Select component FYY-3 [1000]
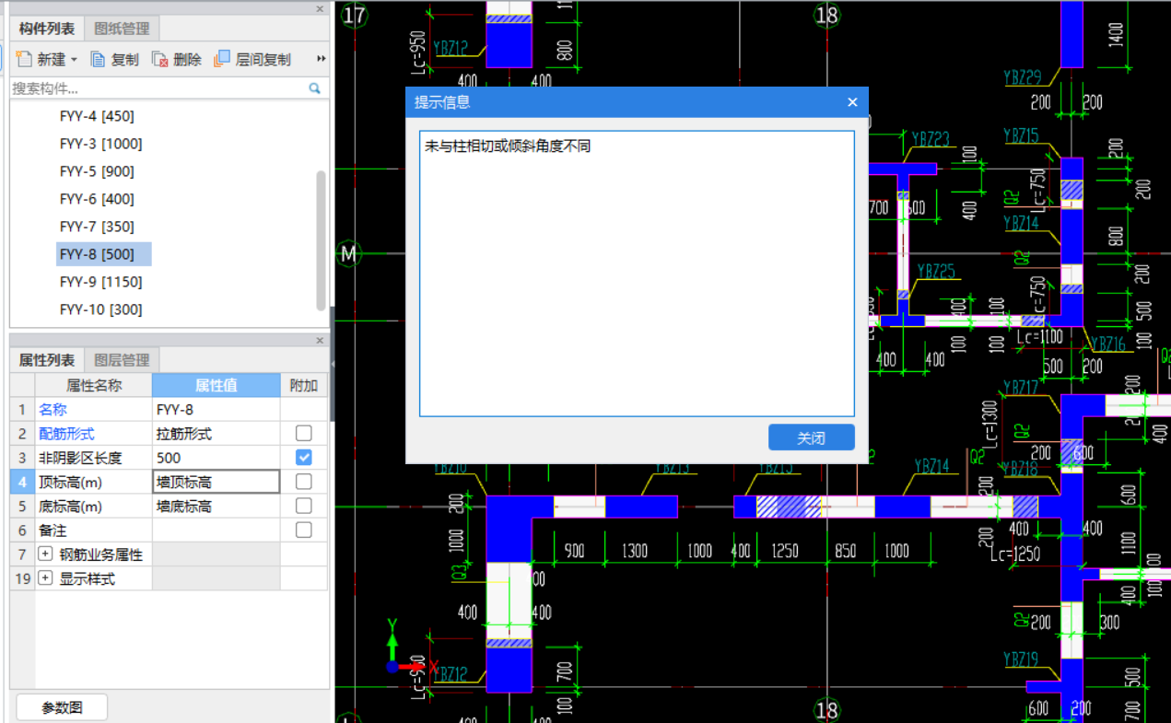 tap(100, 144)
